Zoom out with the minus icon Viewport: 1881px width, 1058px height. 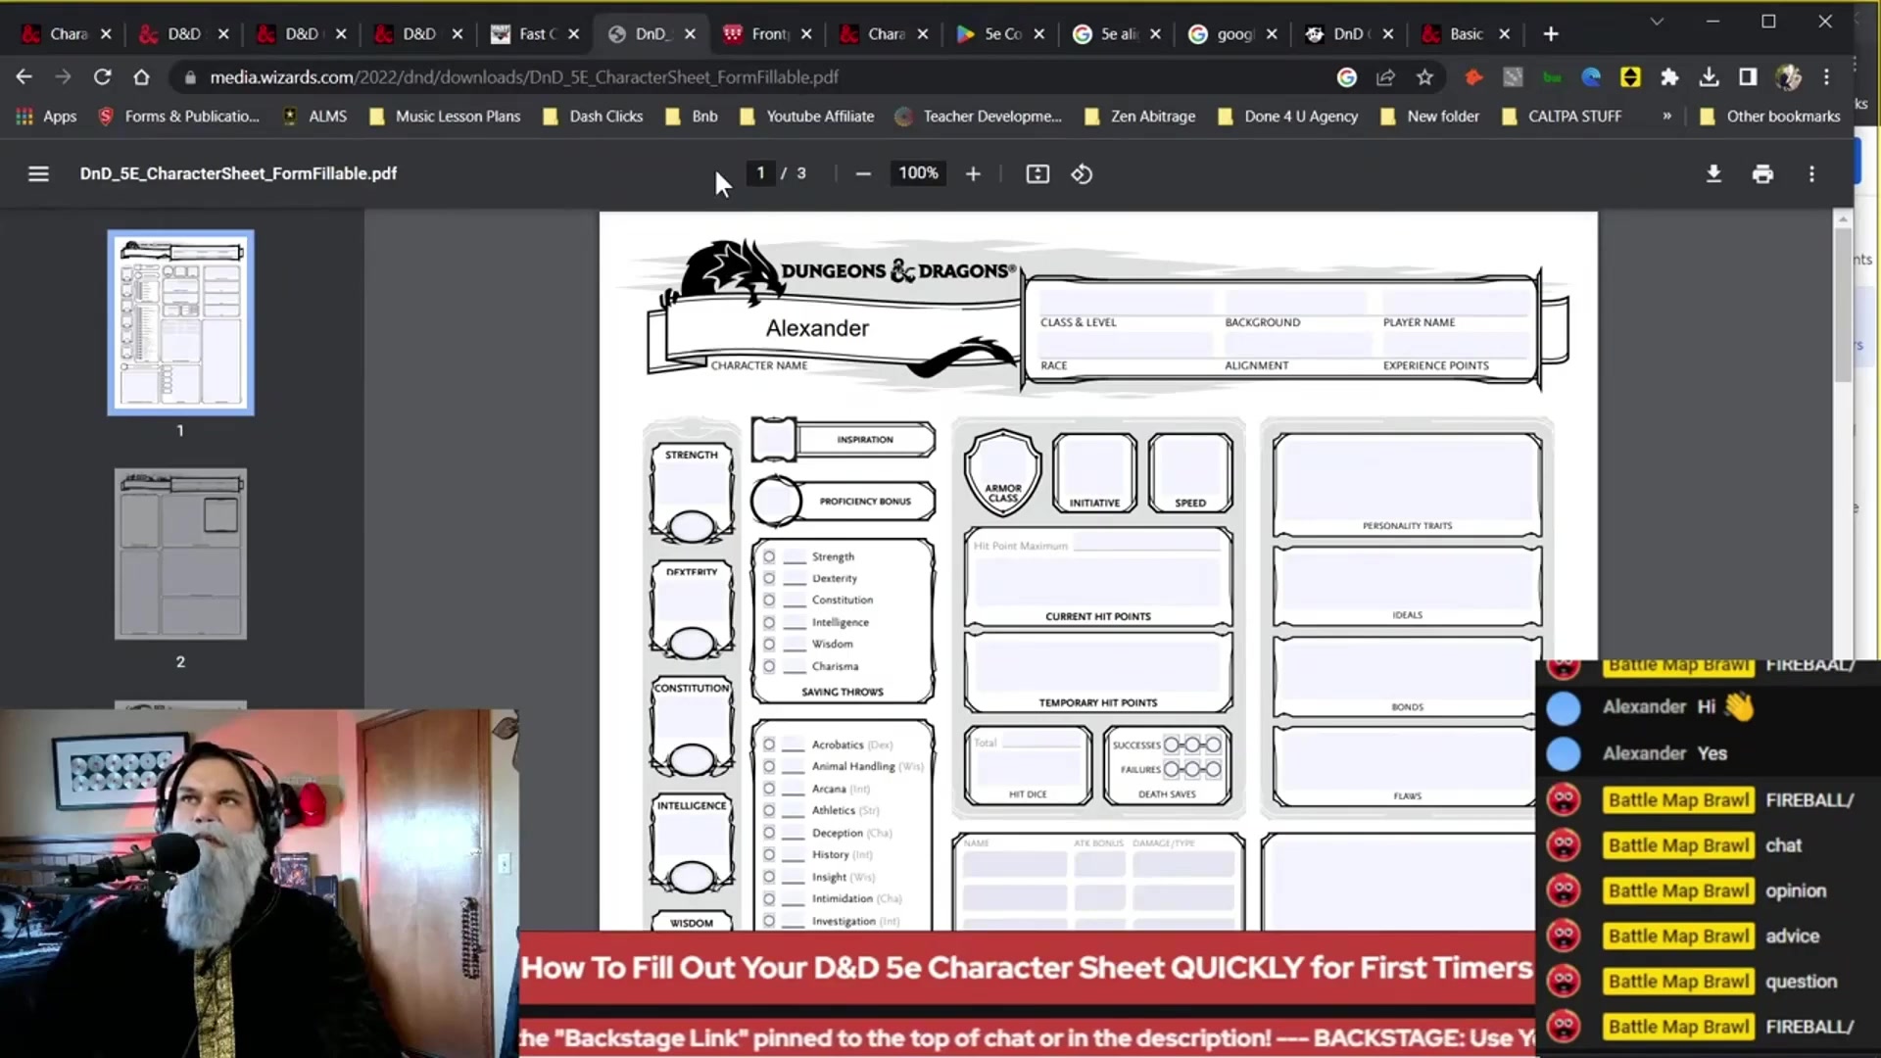coord(862,173)
